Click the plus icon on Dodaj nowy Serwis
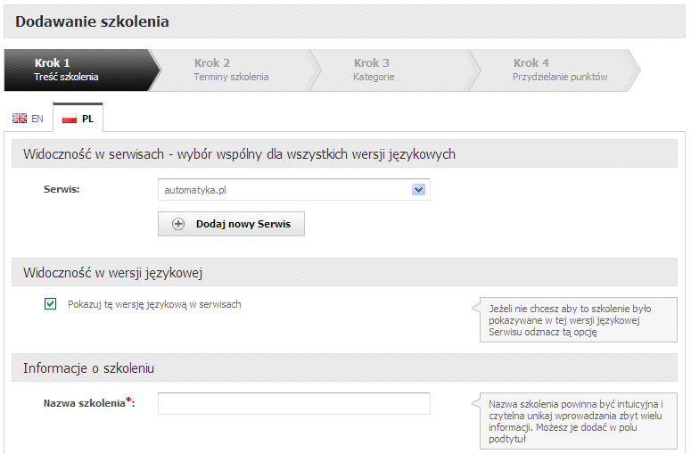Viewport: 691px width, 454px height. [178, 224]
